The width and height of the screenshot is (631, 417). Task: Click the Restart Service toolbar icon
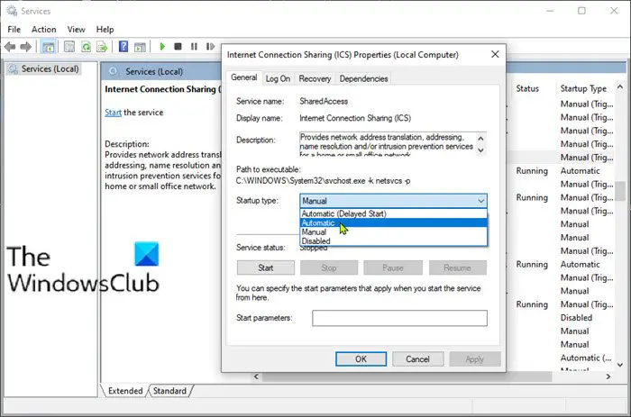pos(210,47)
